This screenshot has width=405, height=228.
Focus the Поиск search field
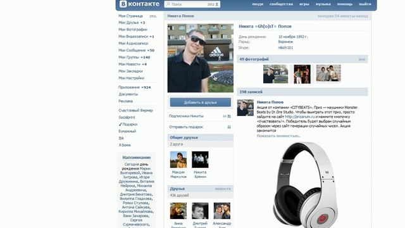click(x=192, y=4)
